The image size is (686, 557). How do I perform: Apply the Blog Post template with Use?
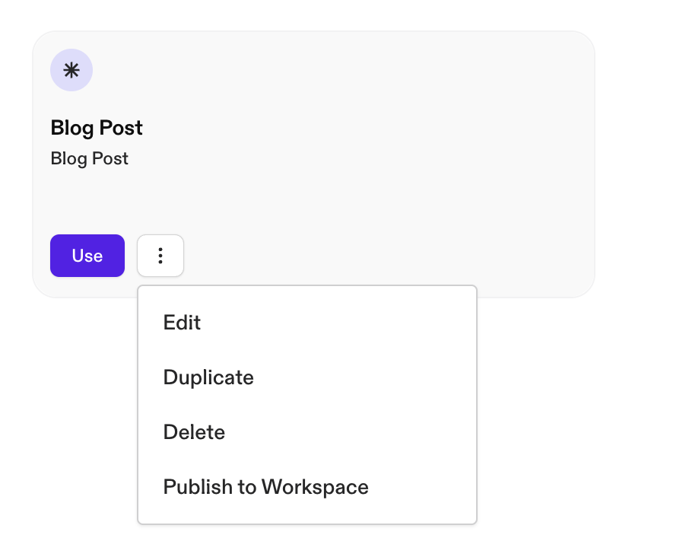(x=87, y=256)
